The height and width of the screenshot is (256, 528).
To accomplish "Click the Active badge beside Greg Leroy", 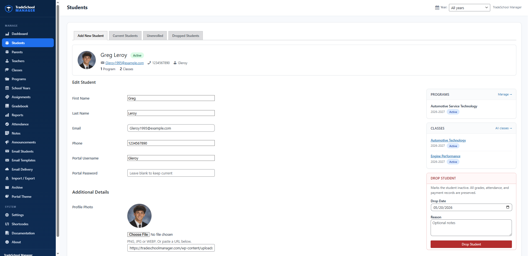I will (137, 55).
